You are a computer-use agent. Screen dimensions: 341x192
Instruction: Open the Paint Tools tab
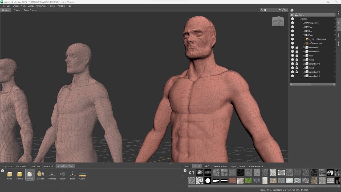(21, 166)
